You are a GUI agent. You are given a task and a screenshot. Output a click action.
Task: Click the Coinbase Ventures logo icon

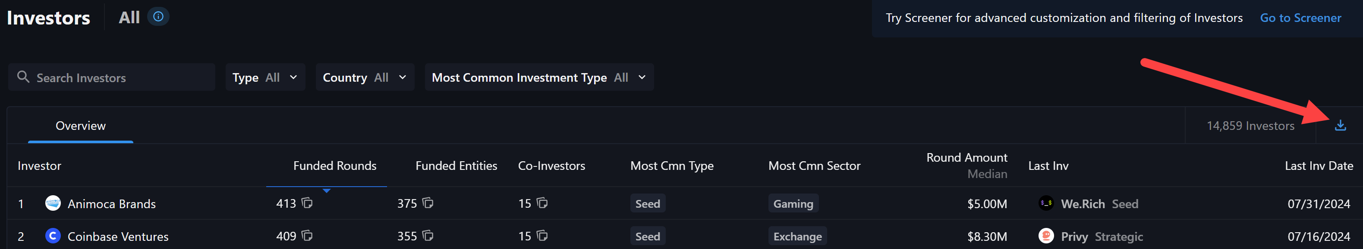point(53,236)
